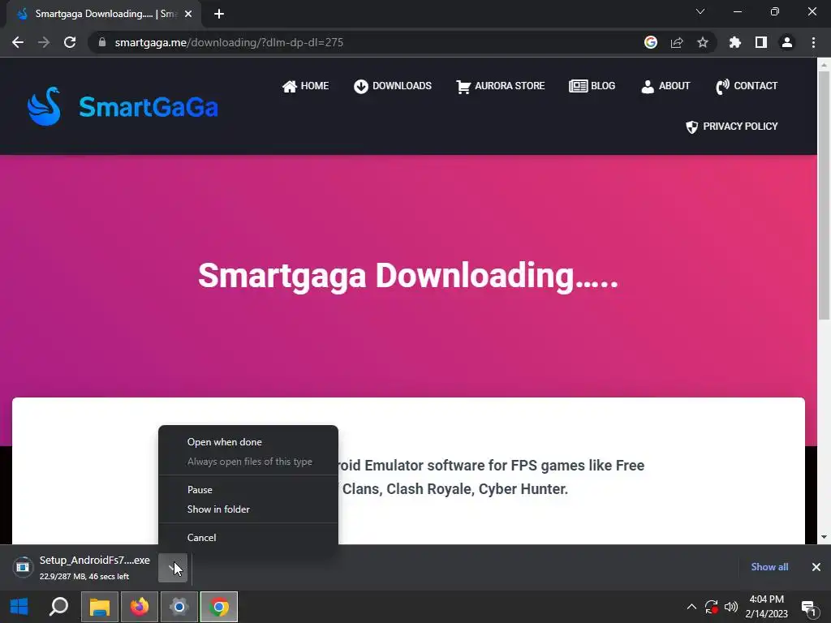Click the download options chevron

[173, 567]
